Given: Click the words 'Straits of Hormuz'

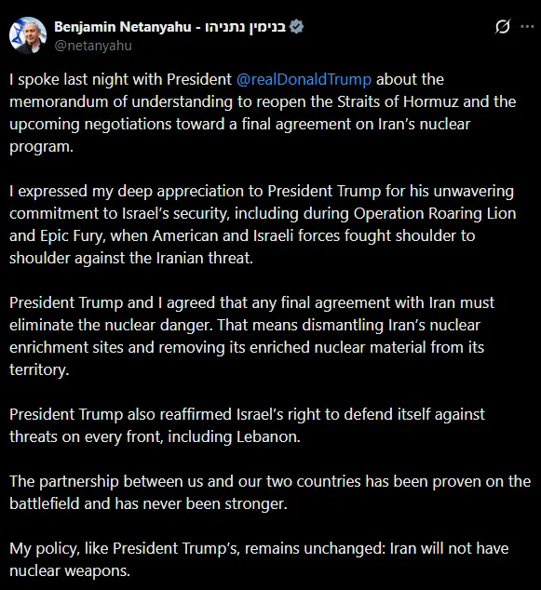Looking at the screenshot, I should coord(398,102).
